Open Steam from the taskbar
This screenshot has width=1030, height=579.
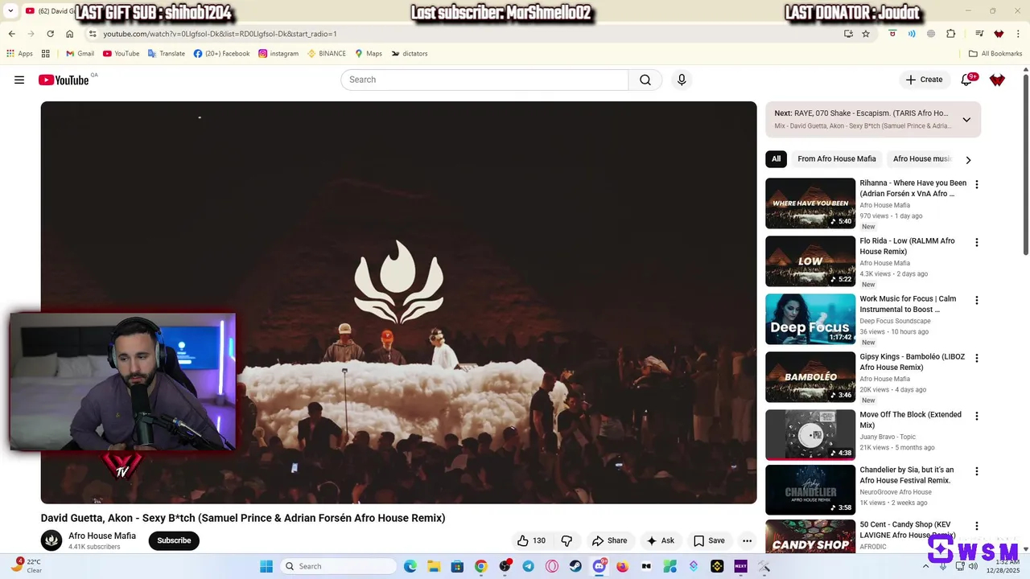[x=575, y=566]
